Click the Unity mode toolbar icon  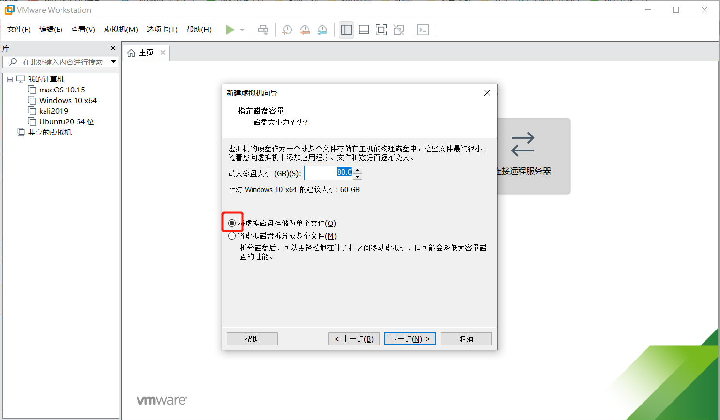pos(398,30)
